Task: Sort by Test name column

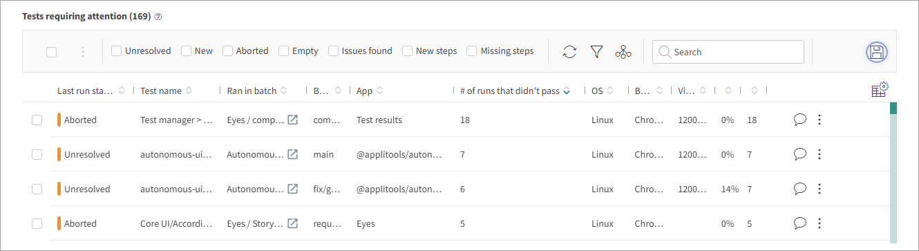Action: [x=189, y=91]
